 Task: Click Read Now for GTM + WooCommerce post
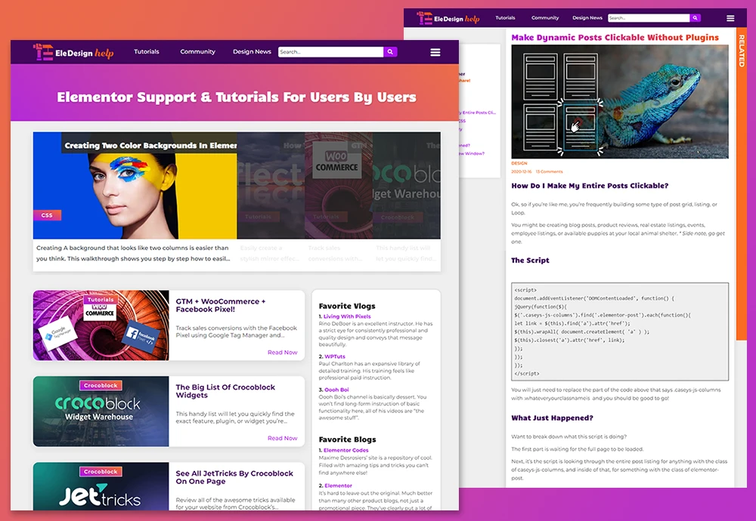[282, 353]
